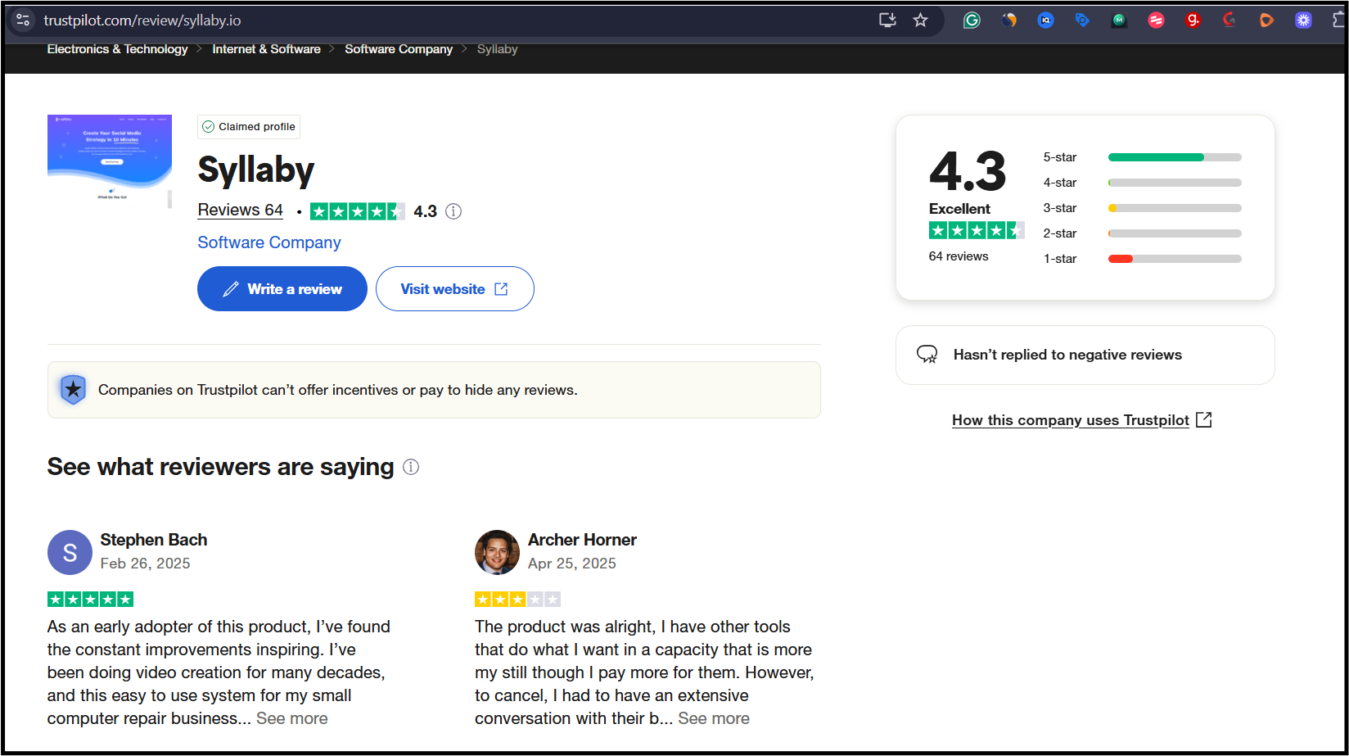Image resolution: width=1349 pixels, height=756 pixels.
Task: Open the Grammarly extension icon
Action: [972, 20]
